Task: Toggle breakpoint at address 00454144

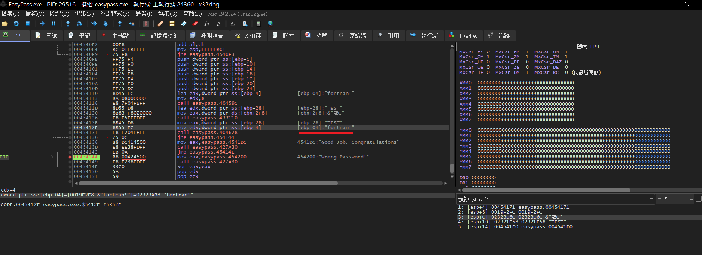Action: click(x=70, y=157)
